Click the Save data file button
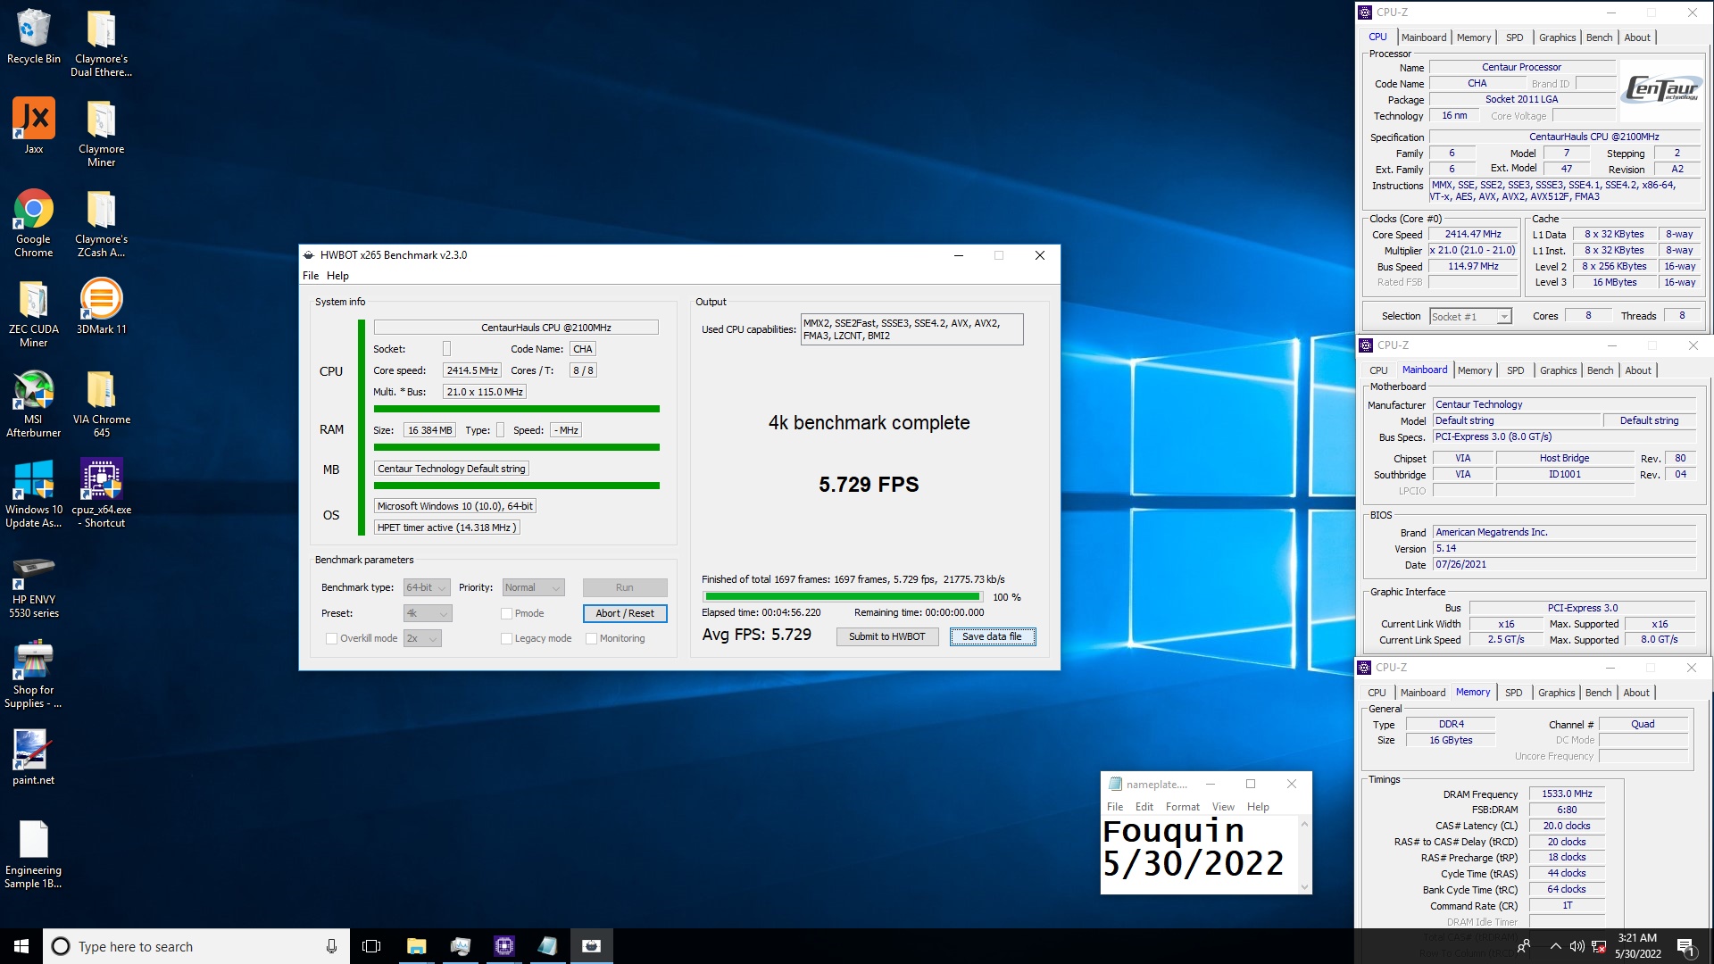The height and width of the screenshot is (964, 1714). [992, 636]
